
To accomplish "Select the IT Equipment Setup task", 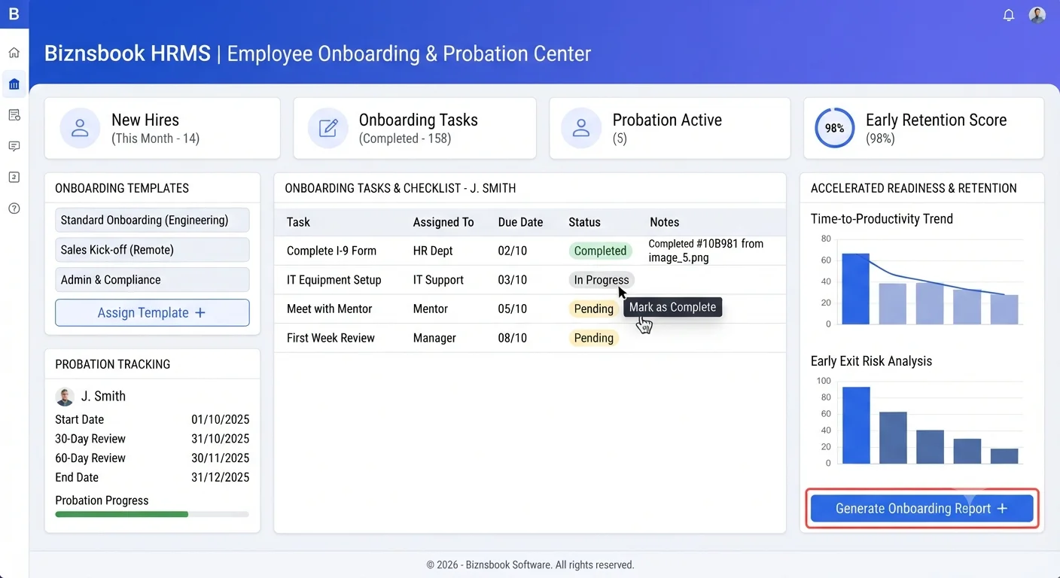I will tap(334, 280).
